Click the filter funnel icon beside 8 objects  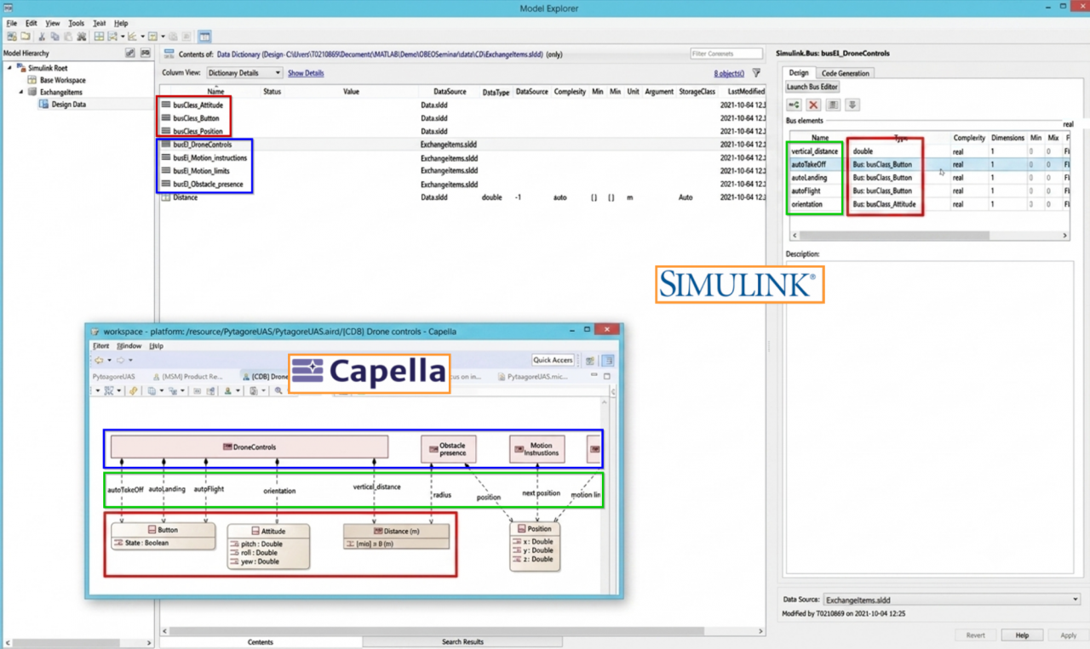tap(756, 73)
